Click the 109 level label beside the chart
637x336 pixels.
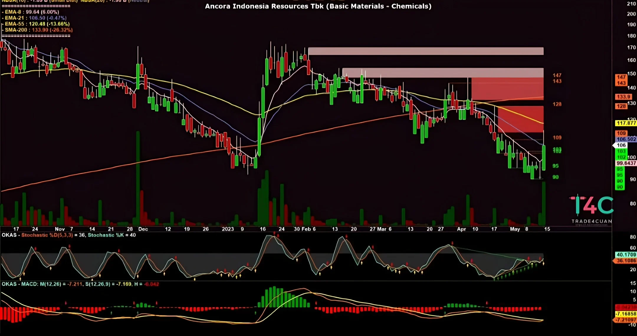[x=557, y=138]
